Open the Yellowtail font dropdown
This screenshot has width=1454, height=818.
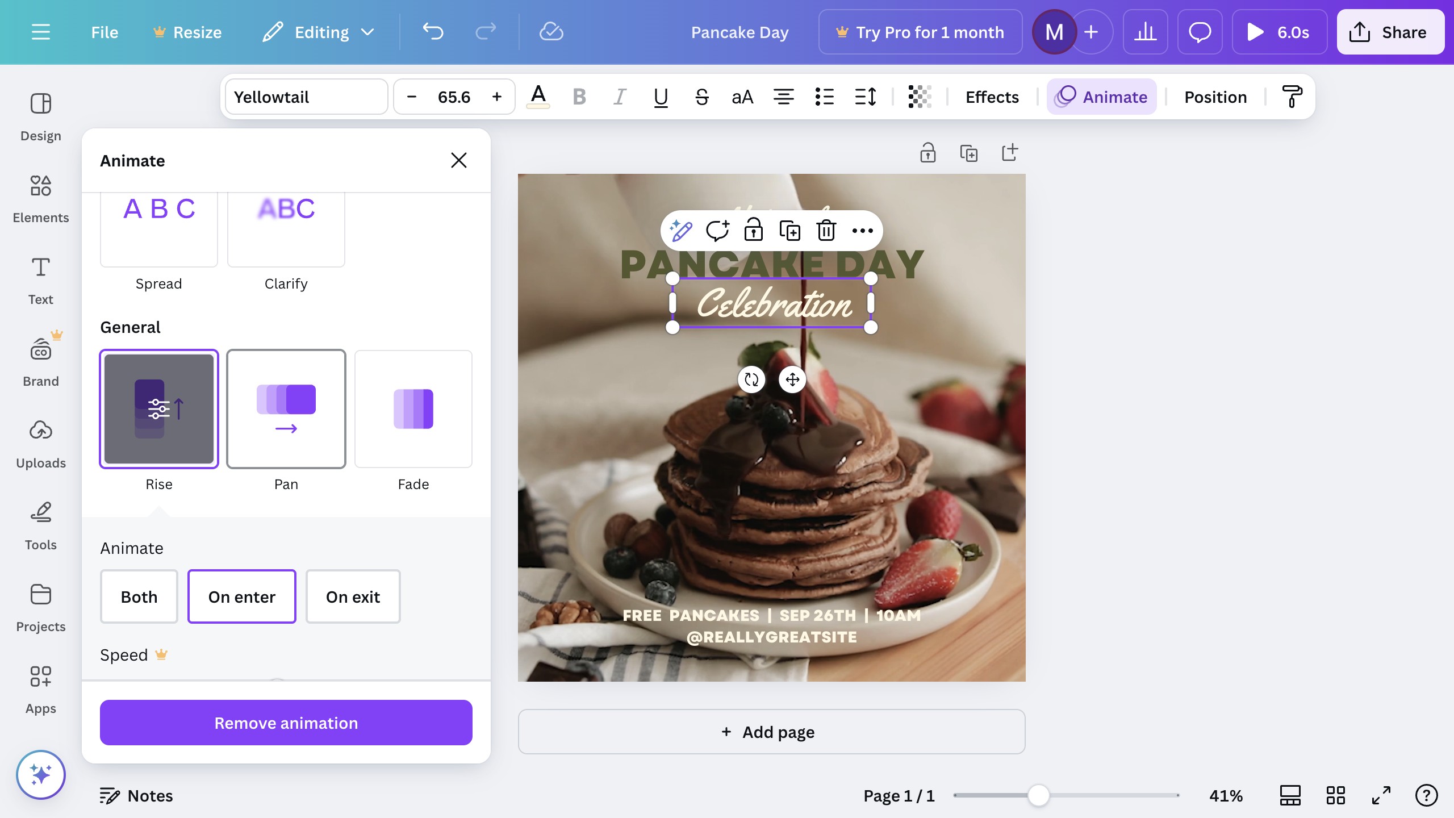tap(307, 97)
